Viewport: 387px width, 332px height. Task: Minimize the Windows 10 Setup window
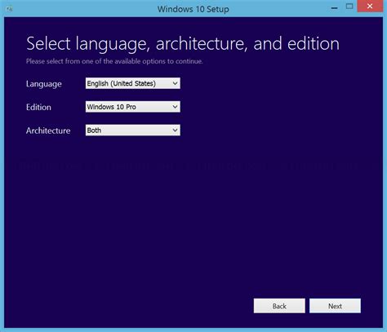pyautogui.click(x=334, y=8)
